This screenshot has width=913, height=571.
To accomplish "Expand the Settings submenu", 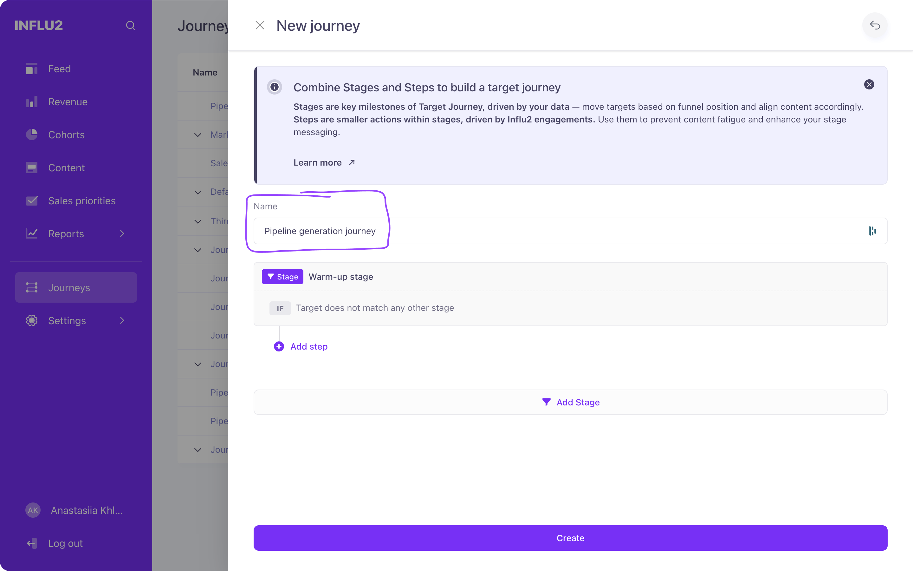I will 122,320.
